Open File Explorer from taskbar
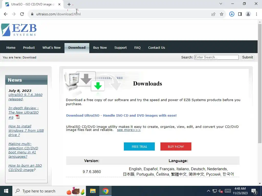This screenshot has height=196, width=262. [x=93, y=191]
